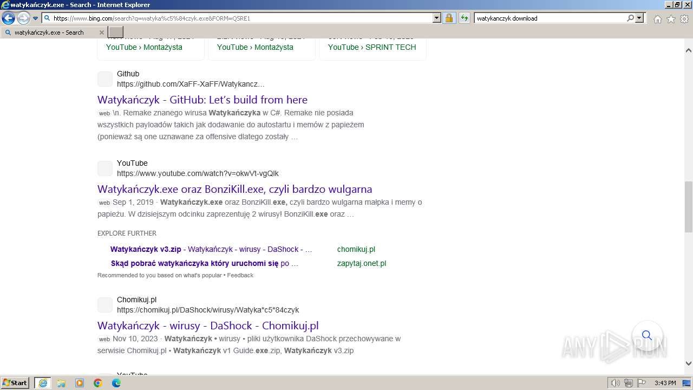Click the chomikuj.pl source link
Viewport: 693px width, 390px height.
[356, 249]
